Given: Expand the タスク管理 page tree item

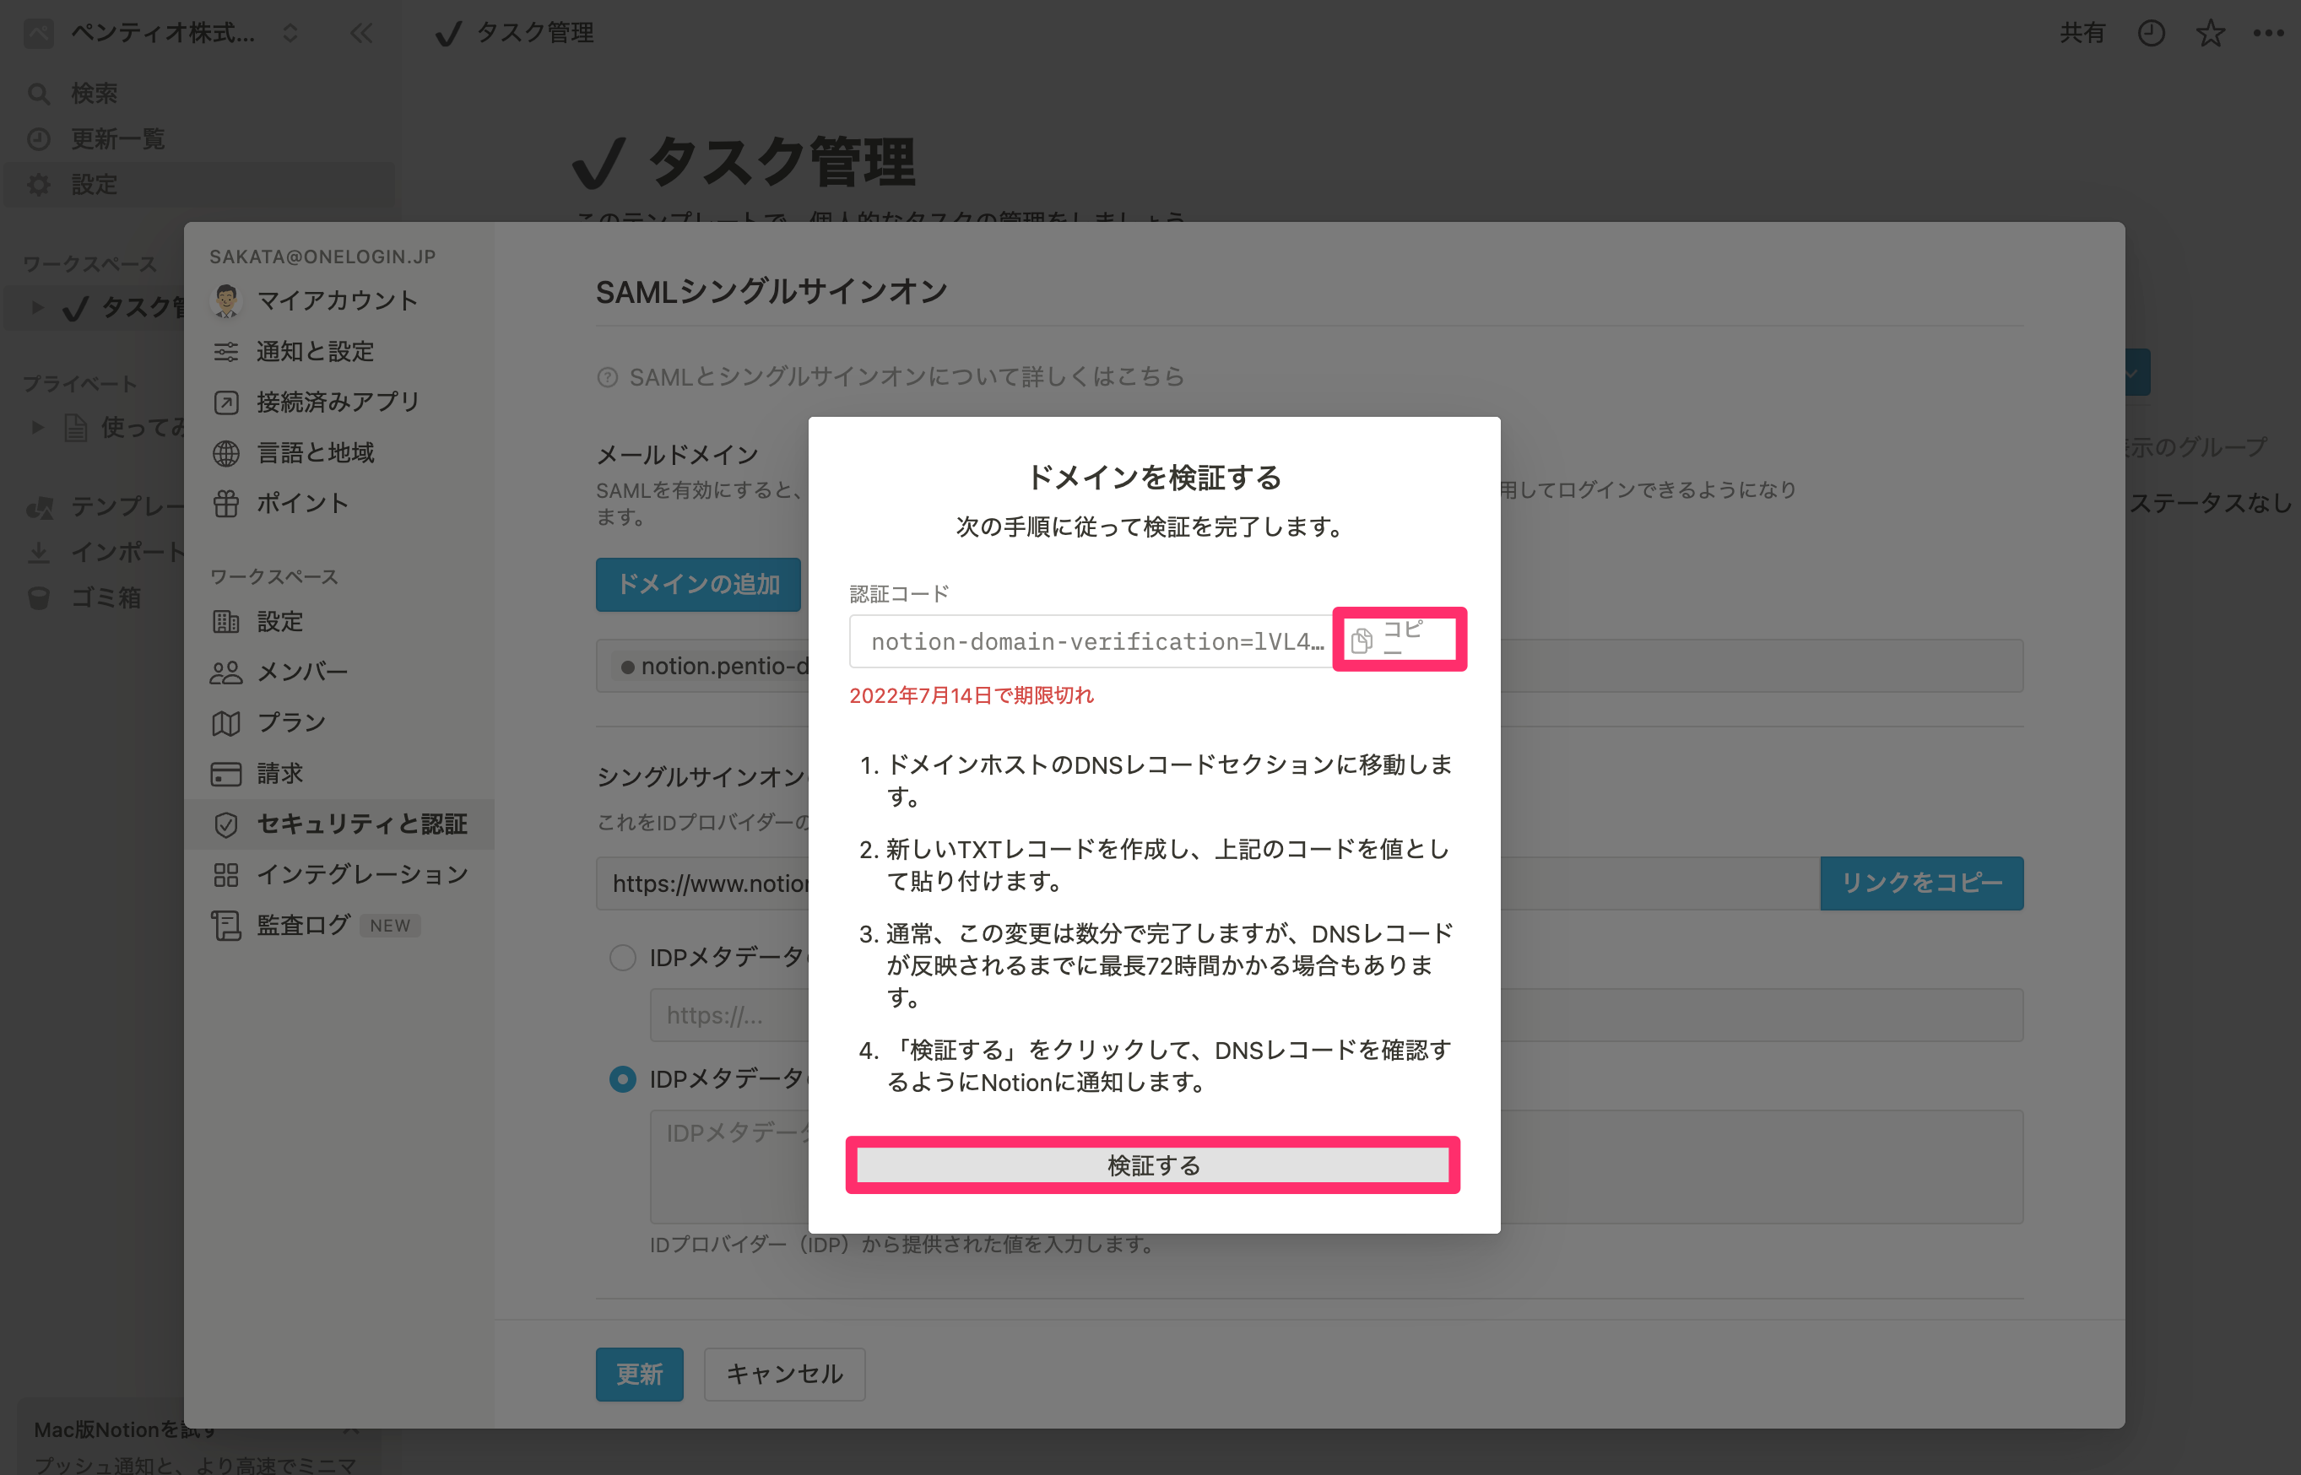Looking at the screenshot, I should (x=37, y=307).
